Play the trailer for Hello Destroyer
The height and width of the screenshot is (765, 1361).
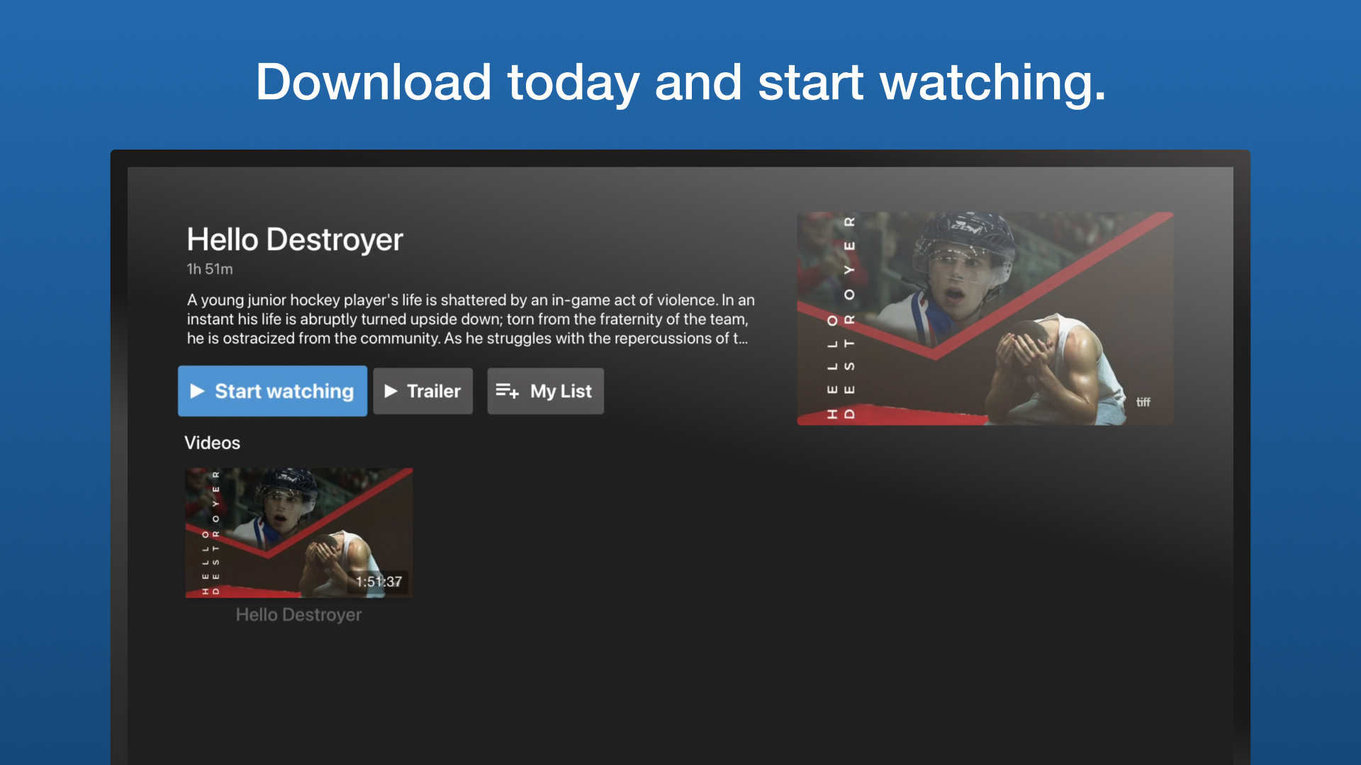(x=422, y=391)
